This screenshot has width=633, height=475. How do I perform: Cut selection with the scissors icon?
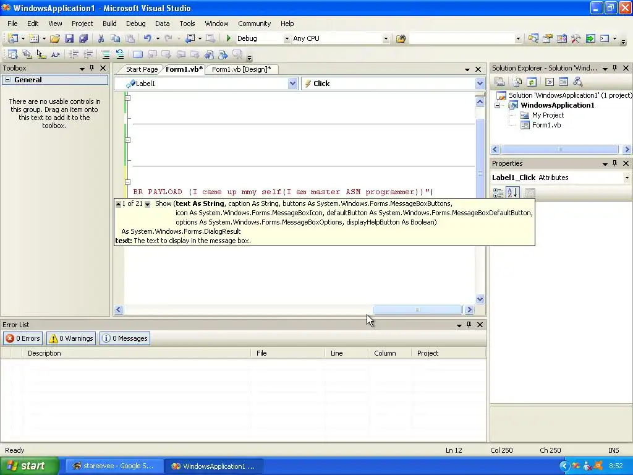point(101,38)
